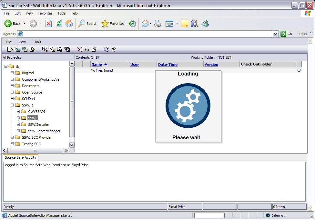Screen dimensions: 315x220
Task: Expand the SSWI SCC Provider node
Action: click(x=12, y=137)
